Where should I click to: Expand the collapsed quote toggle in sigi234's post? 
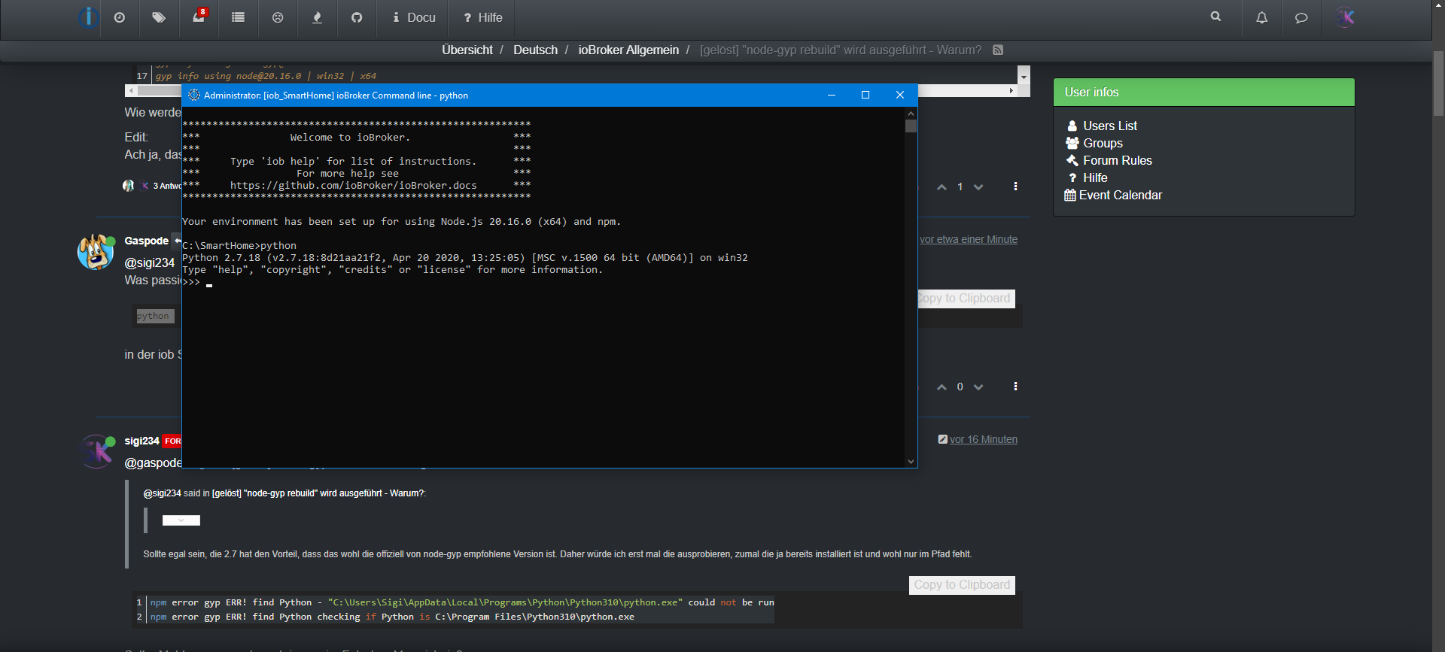click(181, 520)
